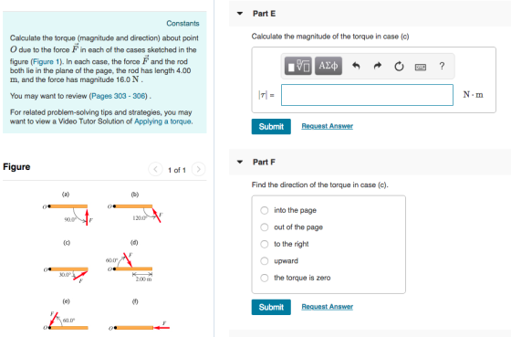Go to the next figure arrow
This screenshot has width=511, height=337.
click(x=199, y=169)
